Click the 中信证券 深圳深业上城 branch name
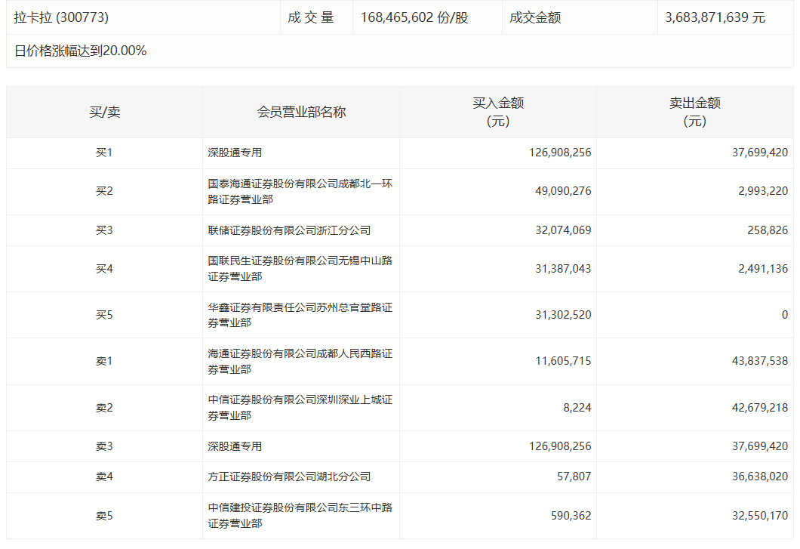The height and width of the screenshot is (549, 800). [300, 408]
